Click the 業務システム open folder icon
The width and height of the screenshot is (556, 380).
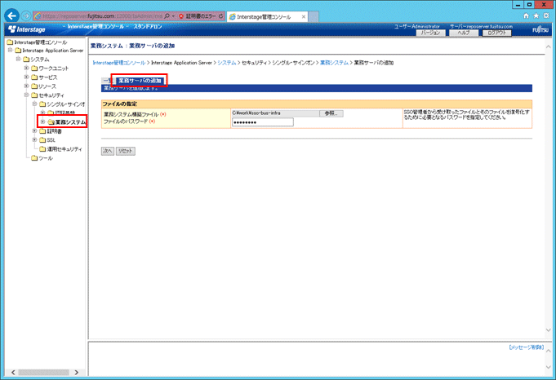click(51, 122)
